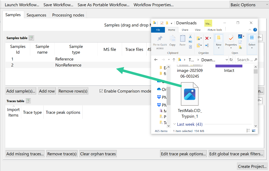269x171 pixels.
Task: Click the Rename icon in Organize group
Action: [207, 45]
